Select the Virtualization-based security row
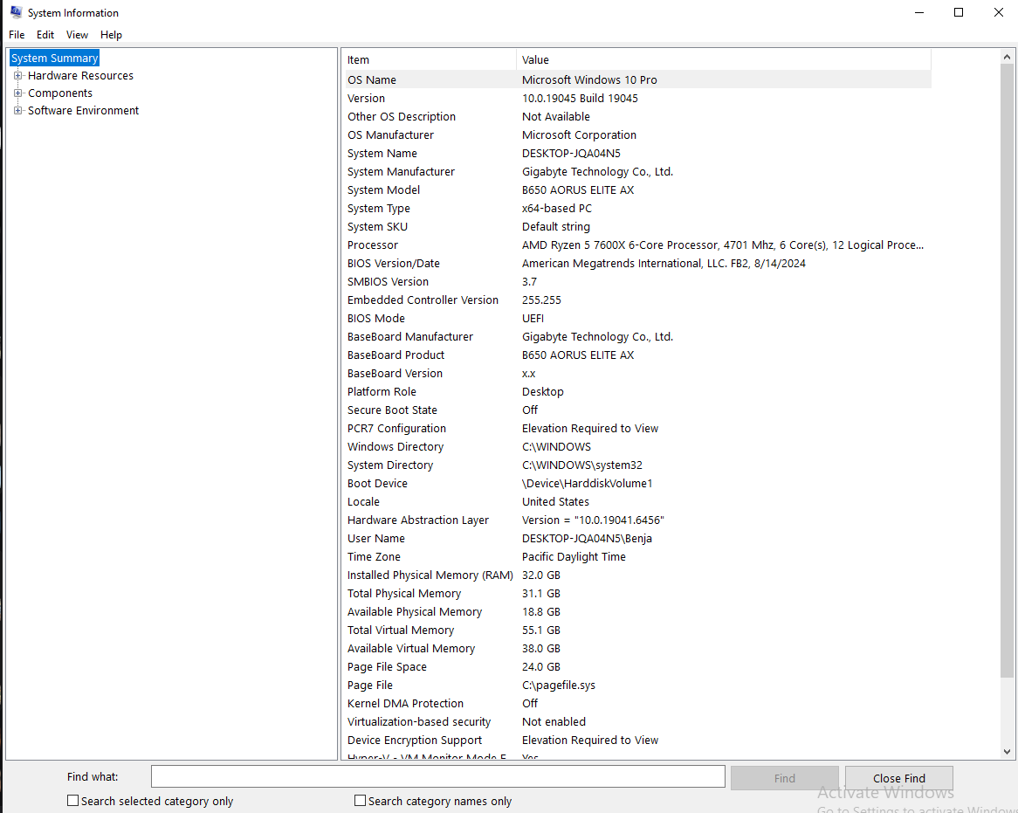 (x=636, y=722)
